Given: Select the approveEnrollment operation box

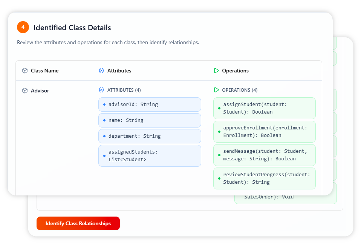Looking at the screenshot, I should tap(265, 132).
